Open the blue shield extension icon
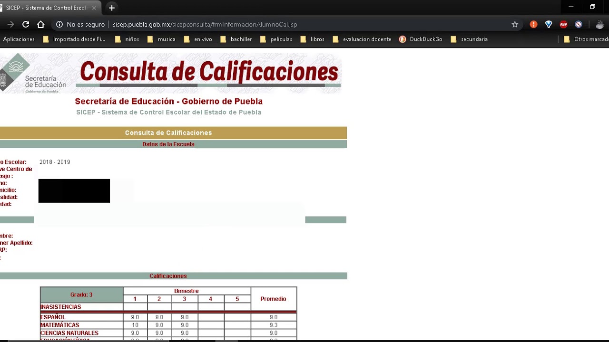The image size is (609, 342). [549, 24]
